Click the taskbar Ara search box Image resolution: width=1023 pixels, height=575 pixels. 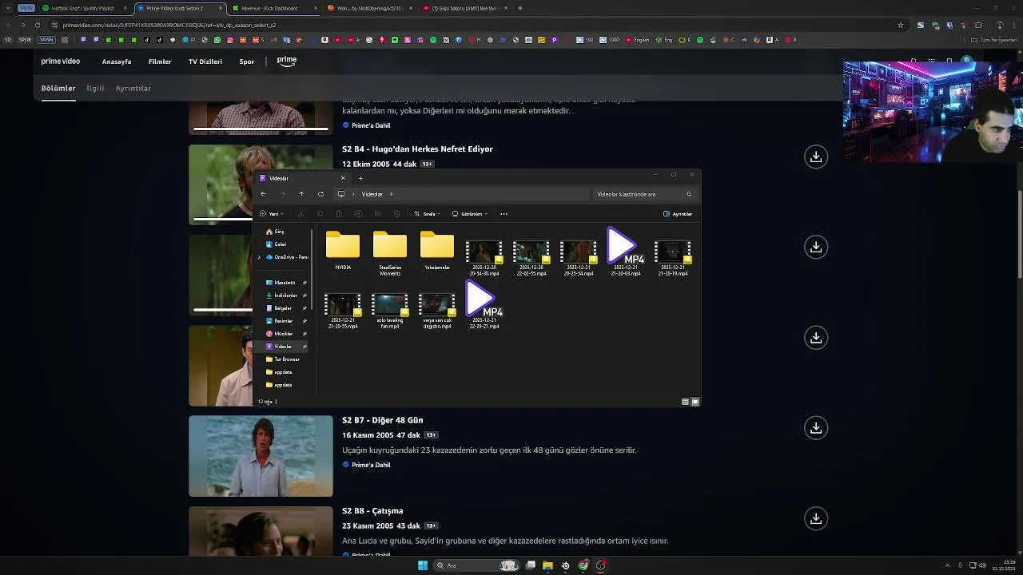pos(476,565)
